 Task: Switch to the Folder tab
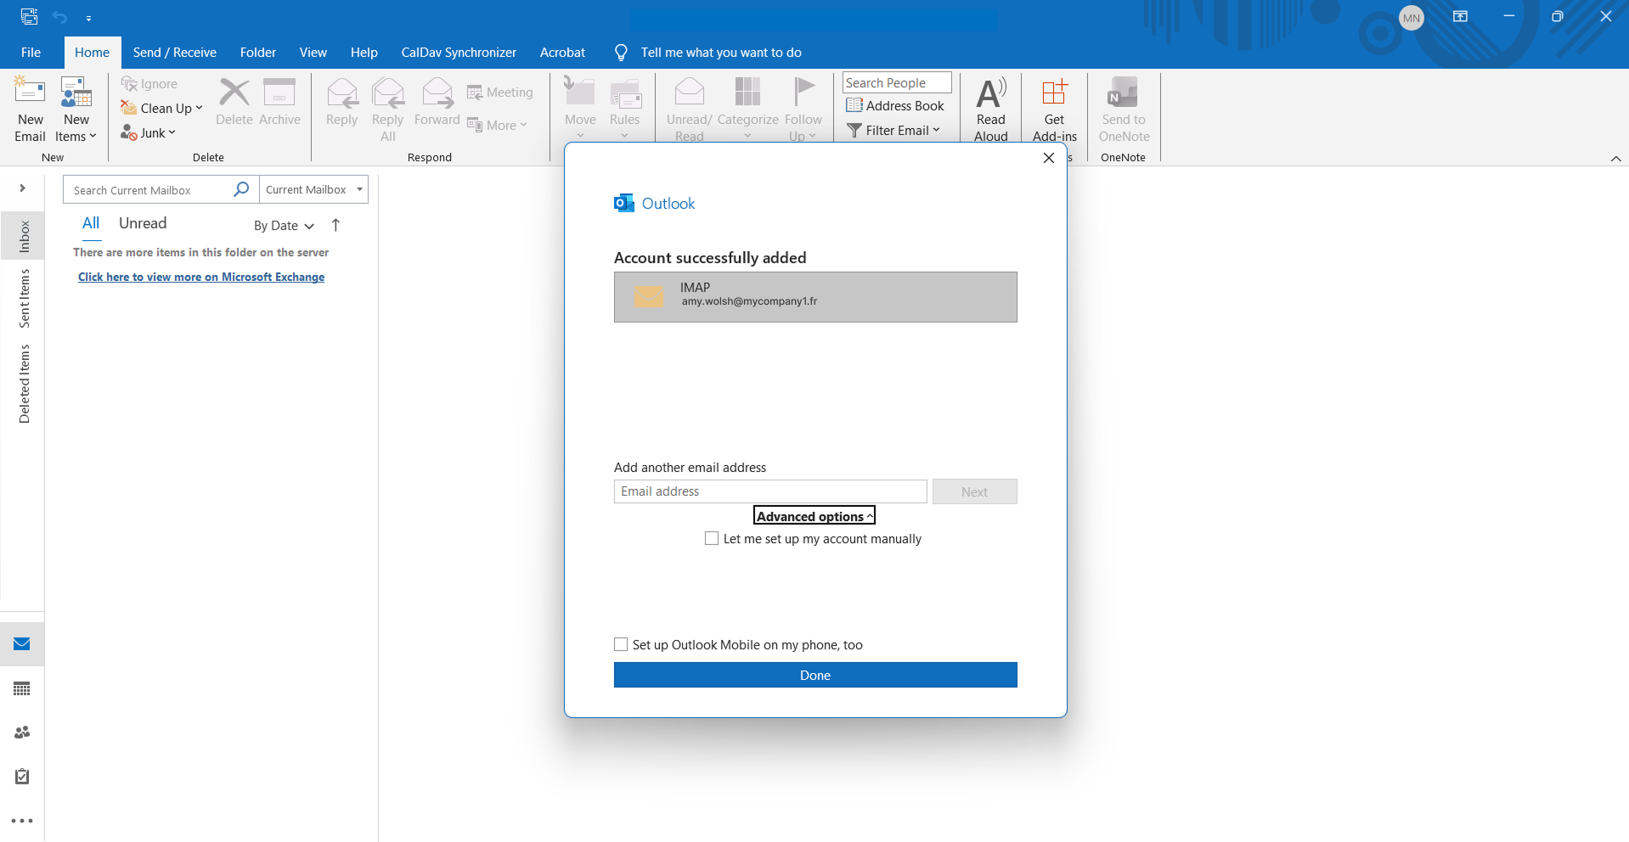point(258,52)
